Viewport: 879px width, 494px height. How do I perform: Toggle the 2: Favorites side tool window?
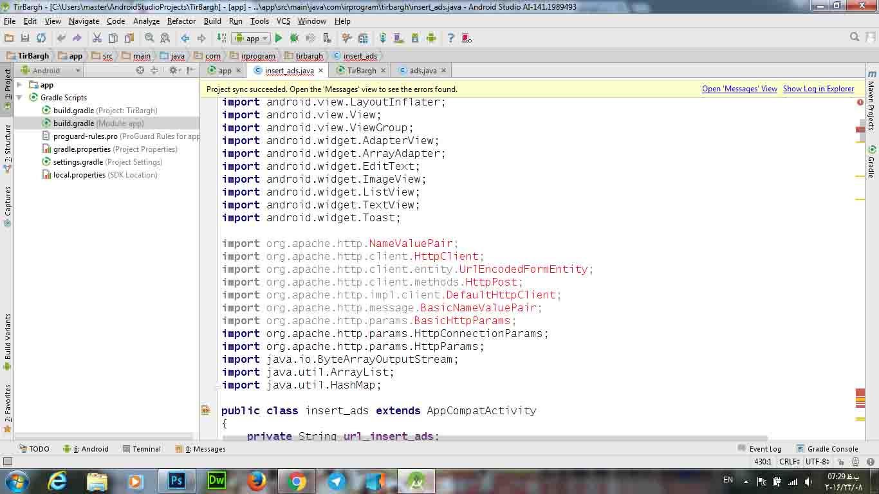[x=8, y=408]
